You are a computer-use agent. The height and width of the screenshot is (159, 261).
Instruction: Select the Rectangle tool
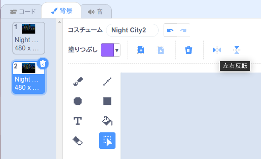(x=107, y=101)
